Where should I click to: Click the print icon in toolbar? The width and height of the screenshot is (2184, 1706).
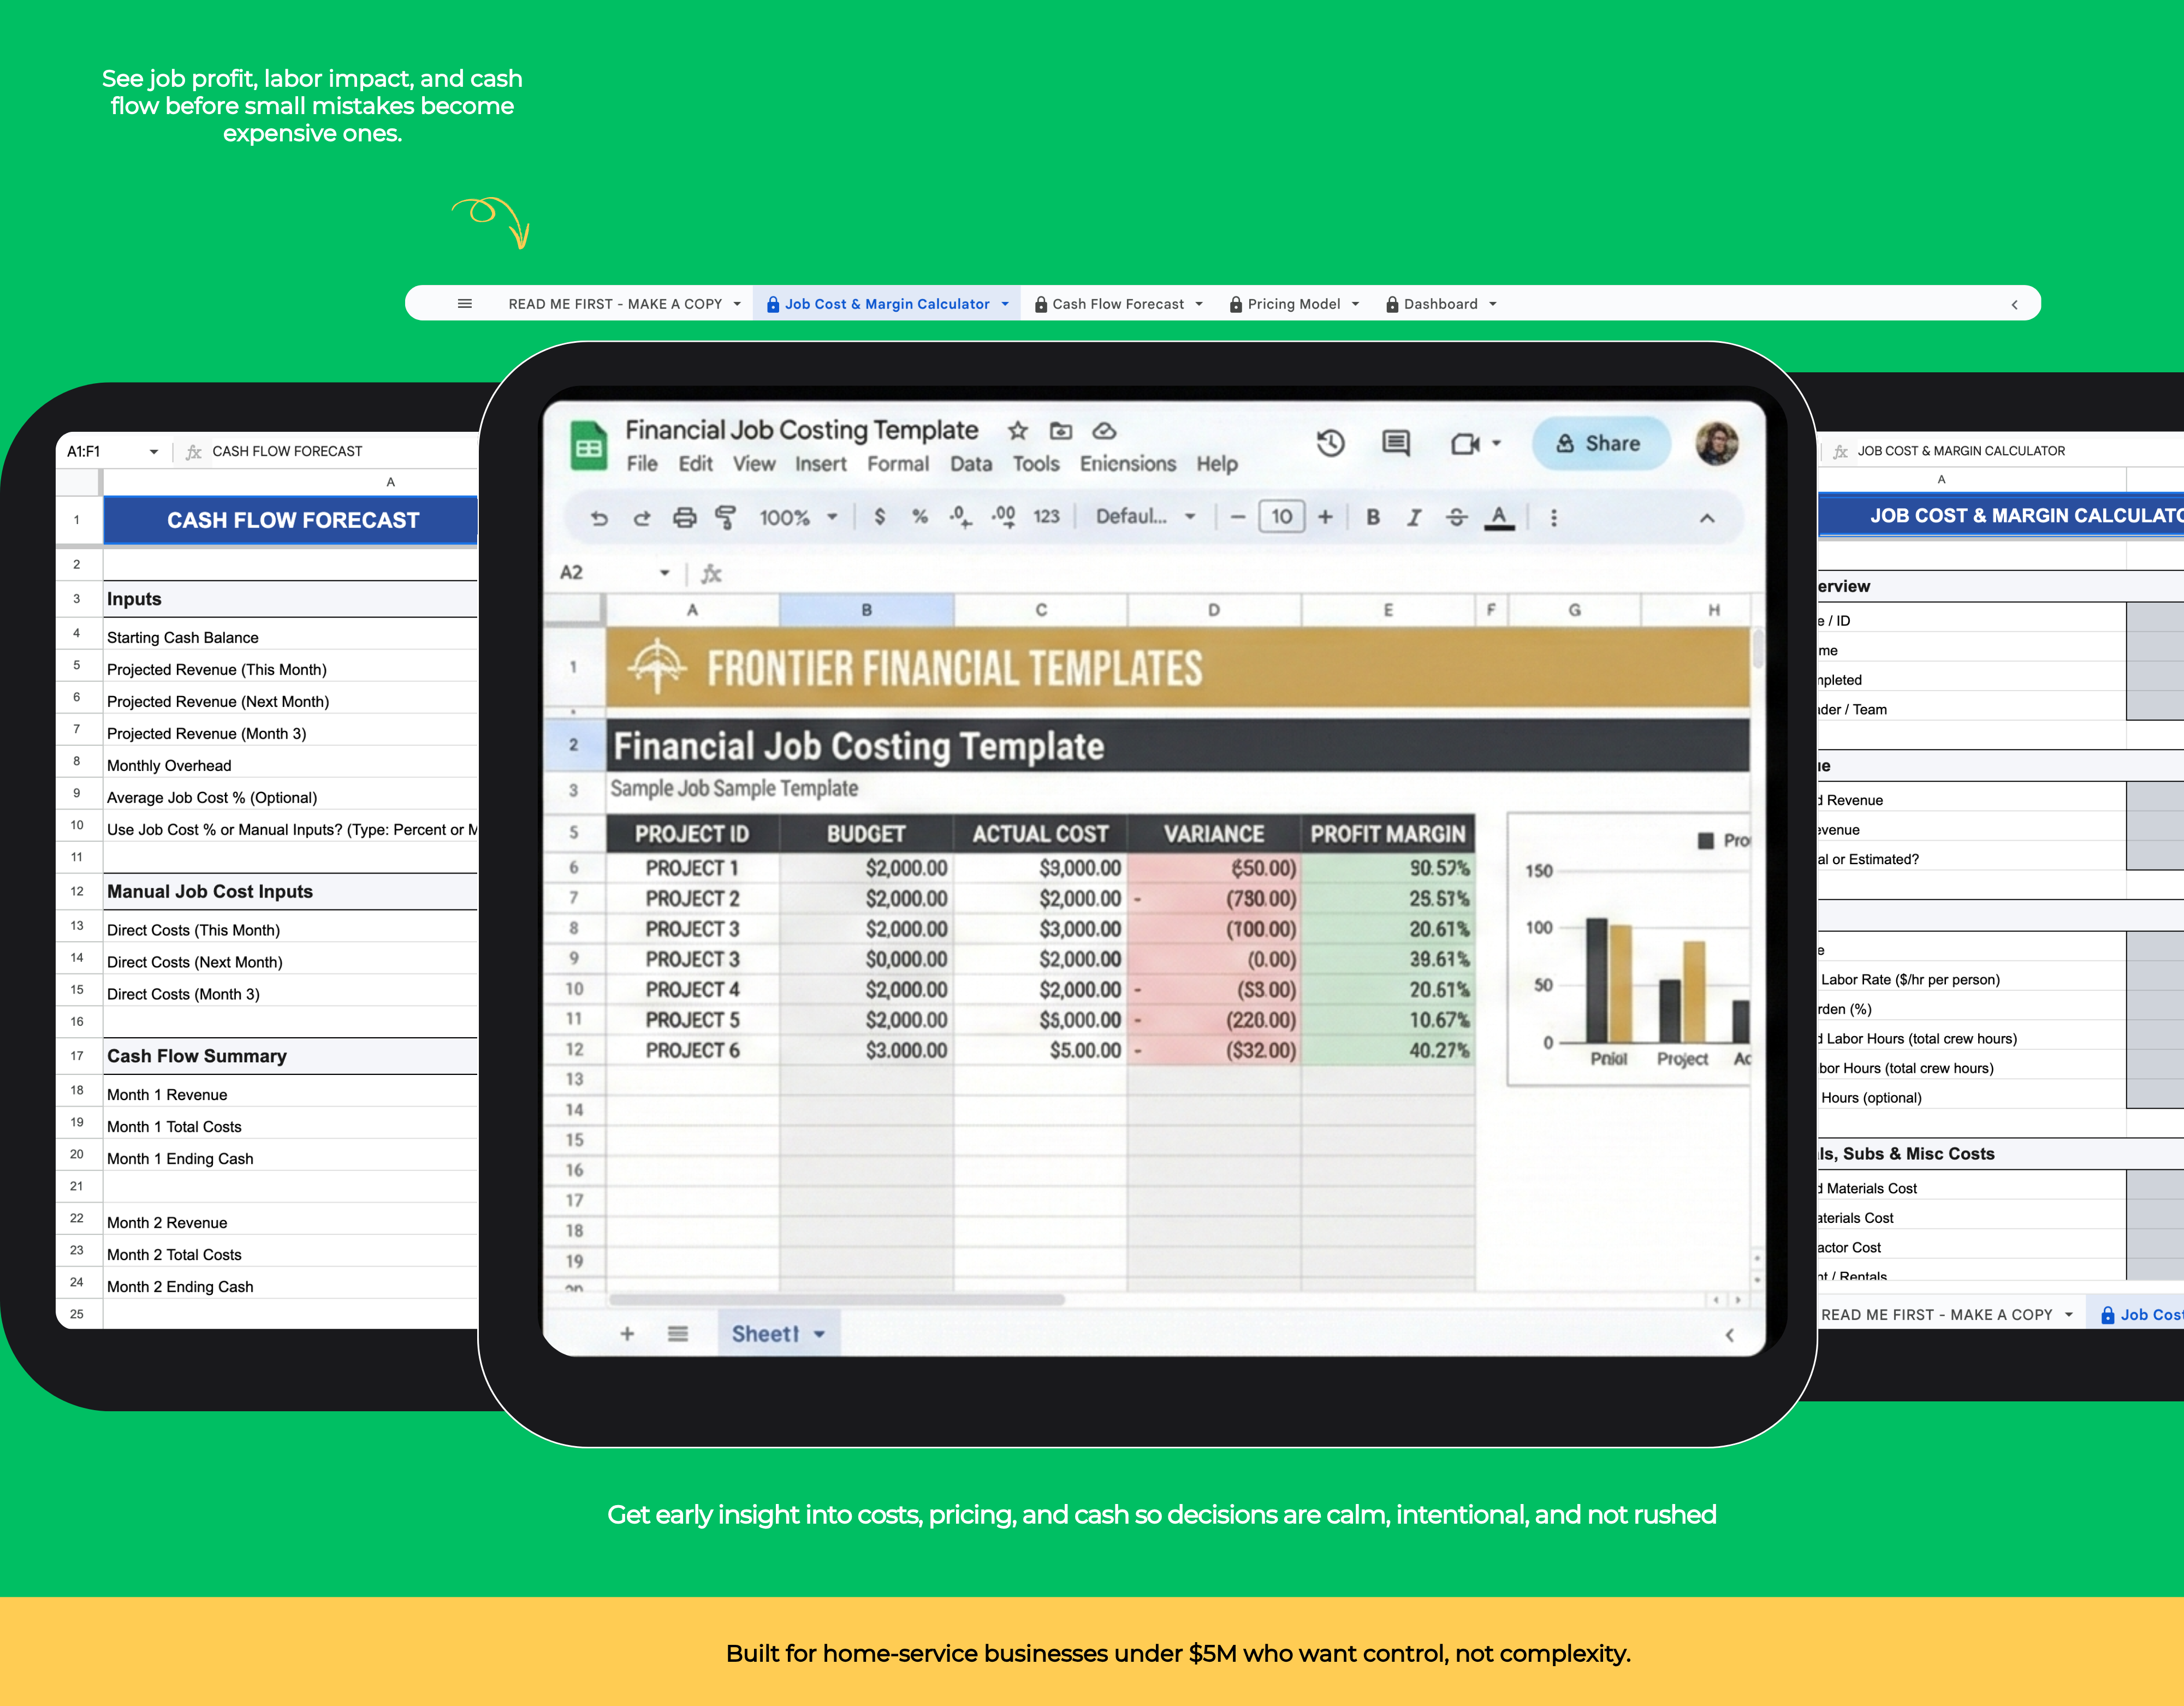(684, 518)
